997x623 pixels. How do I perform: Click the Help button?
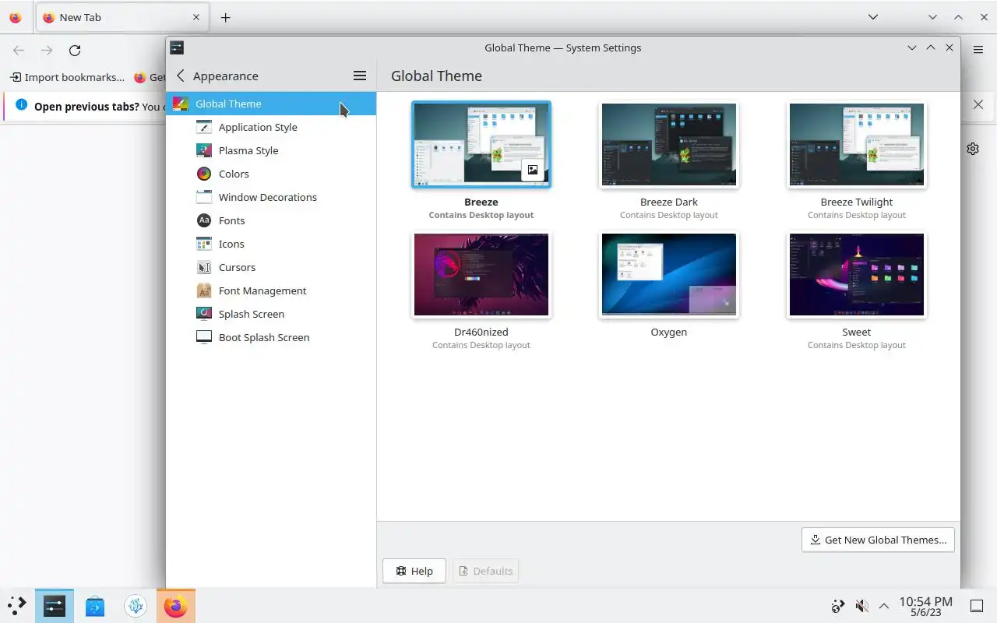[414, 571]
